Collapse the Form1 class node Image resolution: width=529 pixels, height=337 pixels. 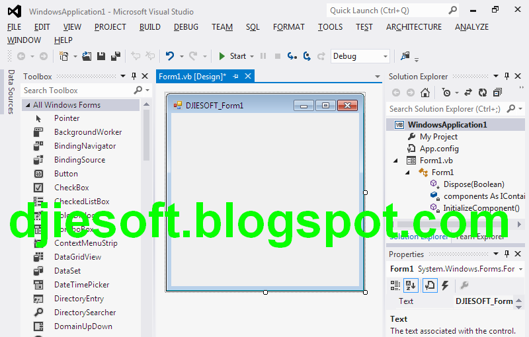(407, 172)
